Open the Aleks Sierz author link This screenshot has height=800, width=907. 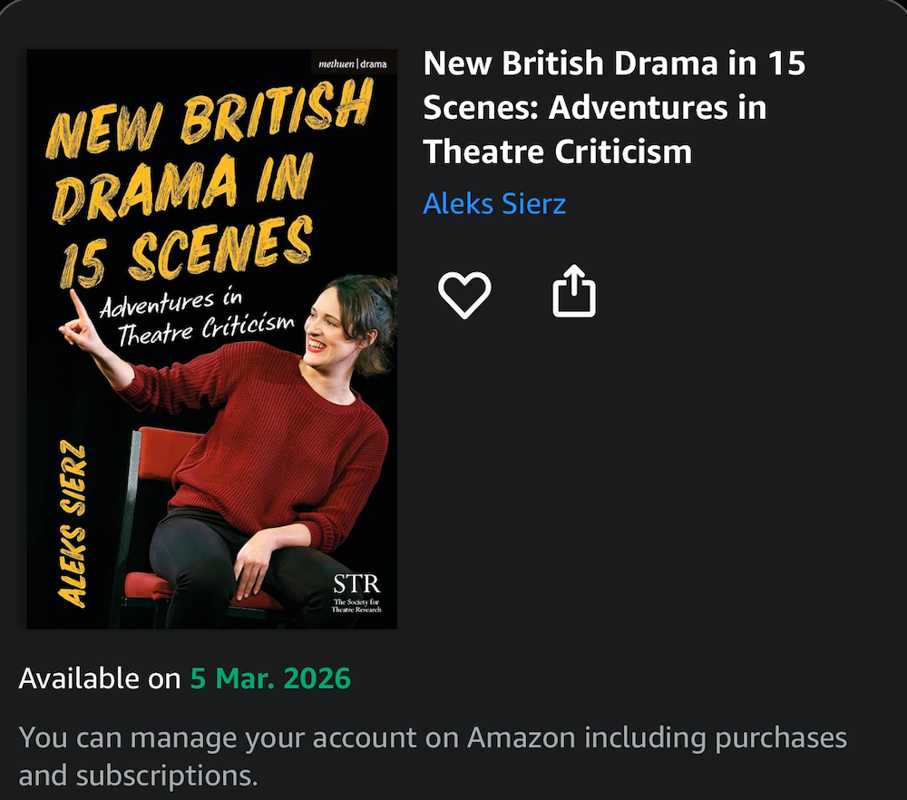pyautogui.click(x=494, y=203)
